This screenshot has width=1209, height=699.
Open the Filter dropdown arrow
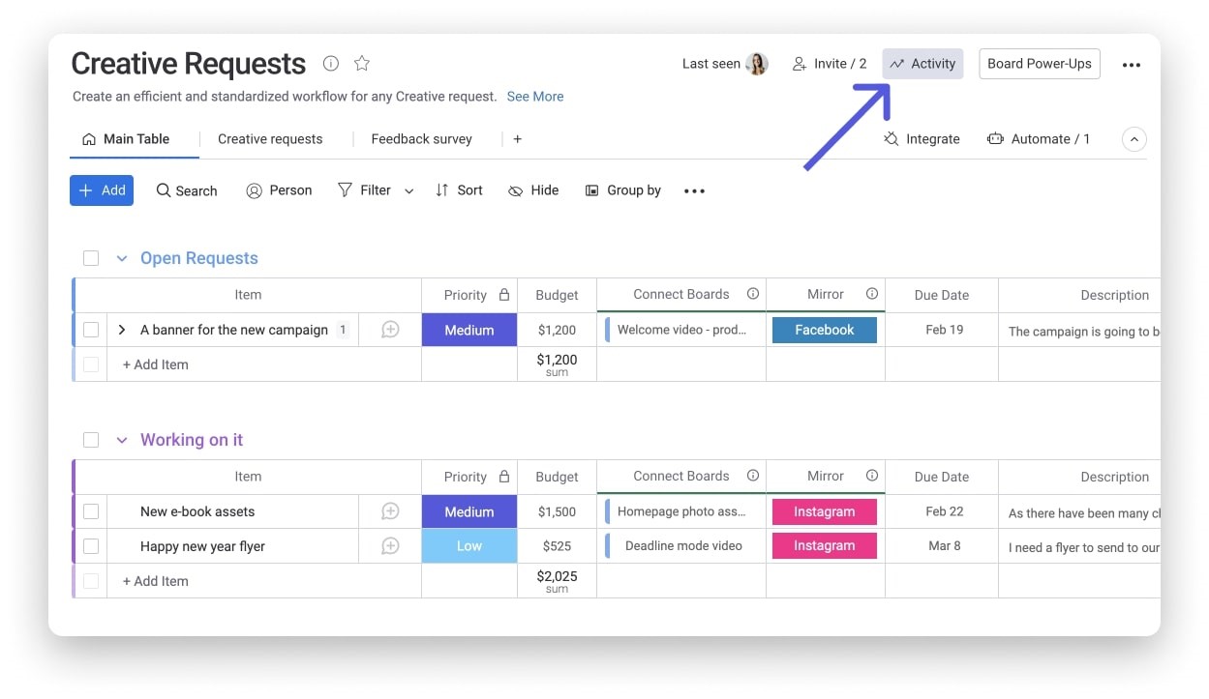[408, 191]
